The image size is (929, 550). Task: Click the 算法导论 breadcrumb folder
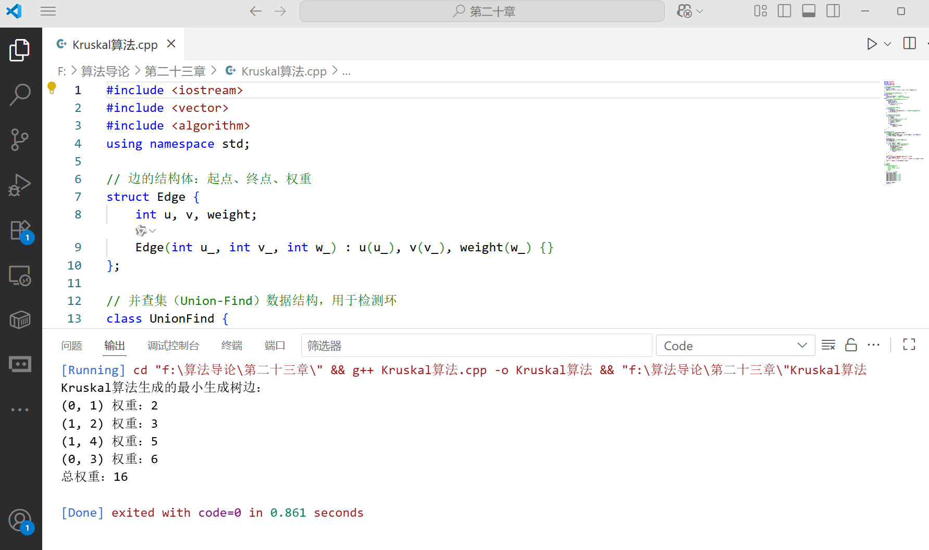point(105,71)
